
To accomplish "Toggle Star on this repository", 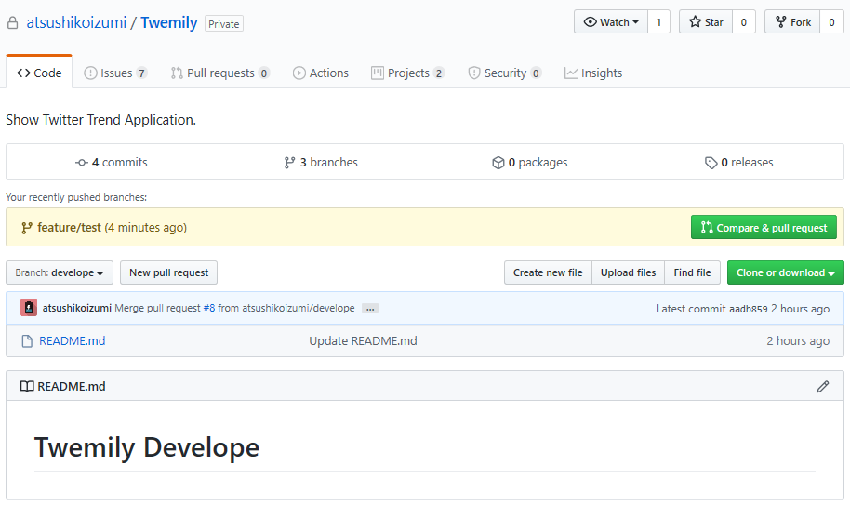I will tap(705, 22).
